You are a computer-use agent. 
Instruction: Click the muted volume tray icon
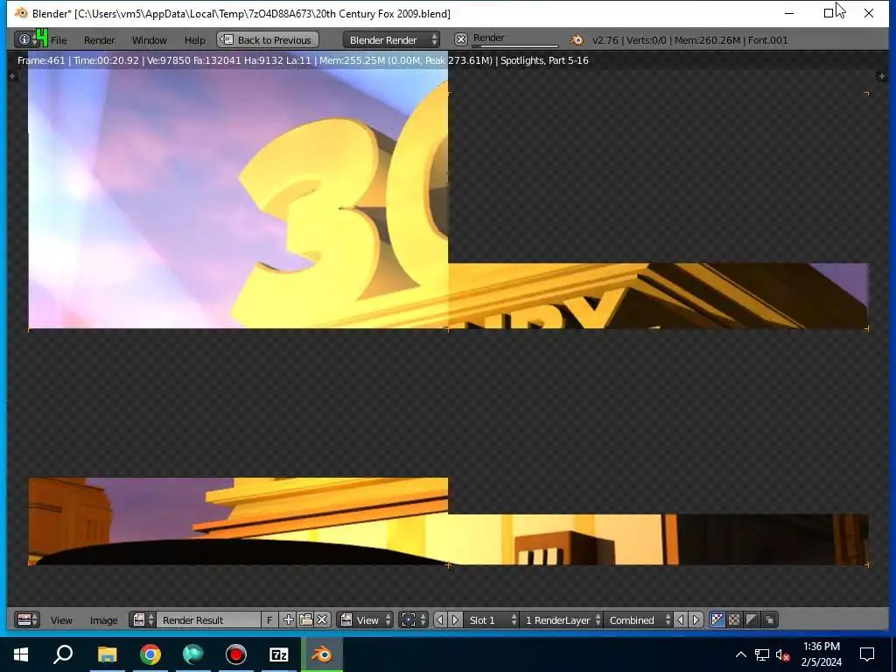782,655
